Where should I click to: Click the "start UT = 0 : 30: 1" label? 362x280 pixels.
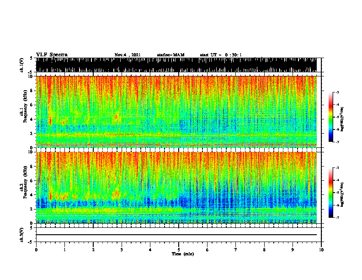point(221,55)
